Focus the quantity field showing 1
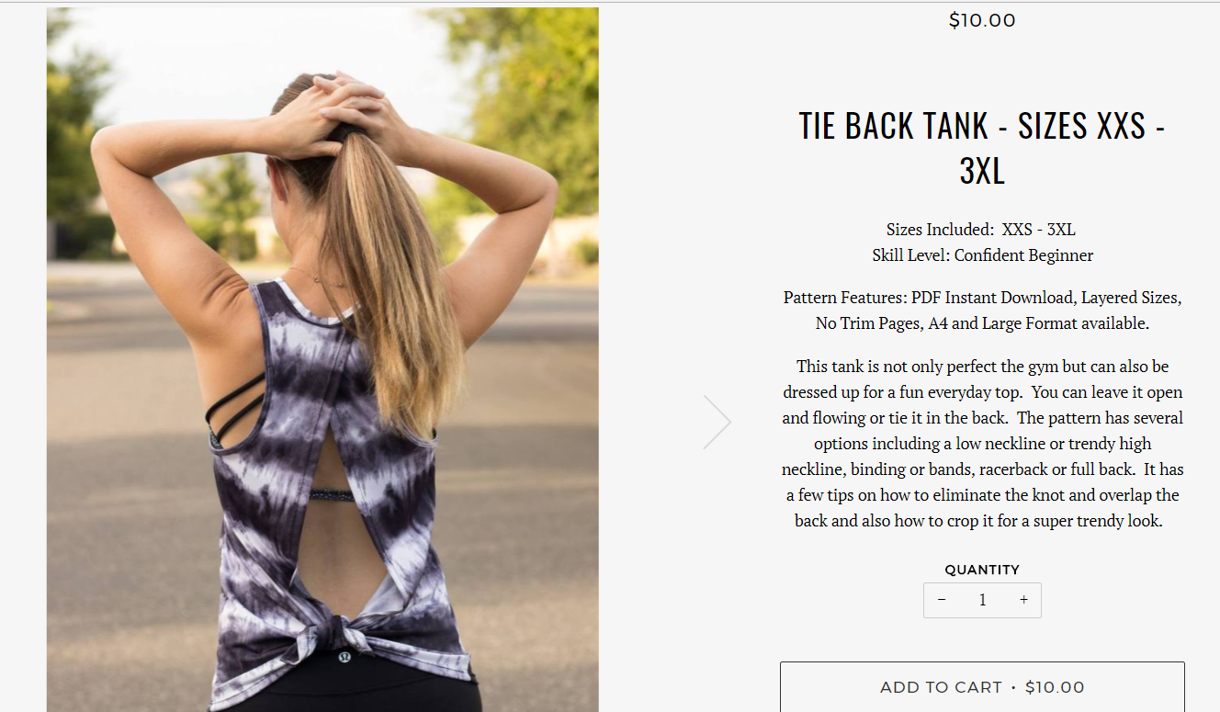 pyautogui.click(x=982, y=600)
